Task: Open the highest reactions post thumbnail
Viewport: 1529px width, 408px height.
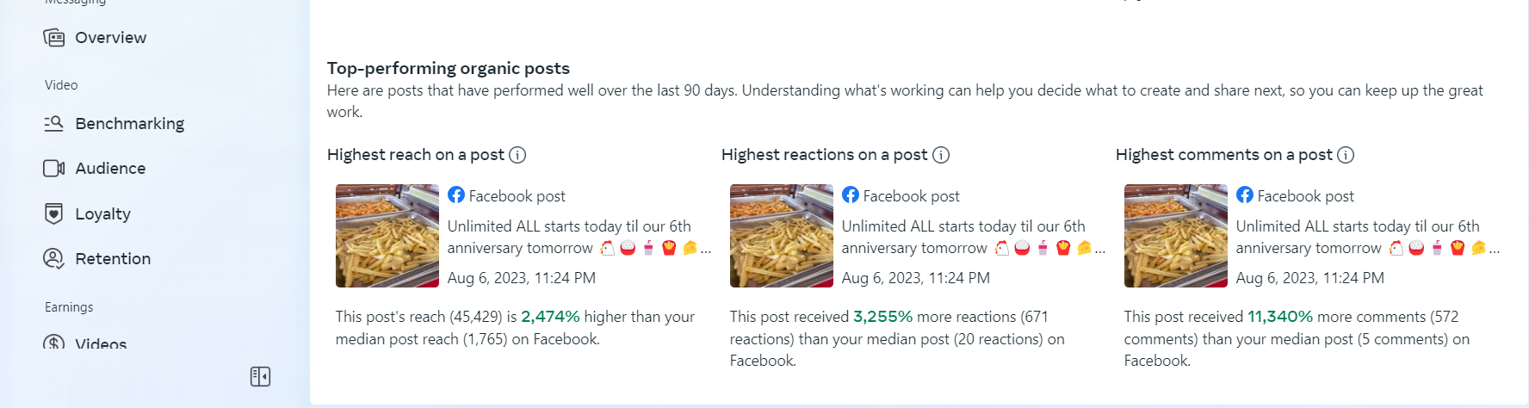Action: point(782,236)
